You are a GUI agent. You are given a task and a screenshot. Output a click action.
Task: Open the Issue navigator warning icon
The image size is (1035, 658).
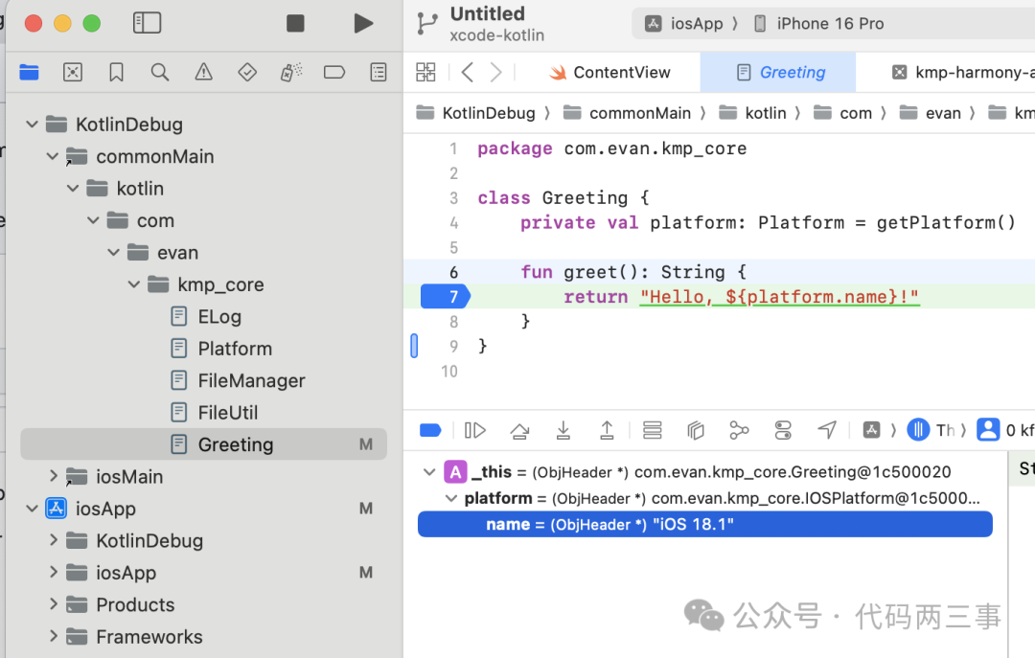click(202, 72)
